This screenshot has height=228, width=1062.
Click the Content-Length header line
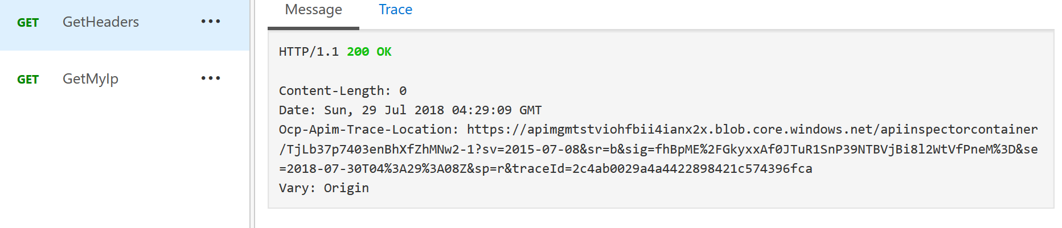pos(342,91)
